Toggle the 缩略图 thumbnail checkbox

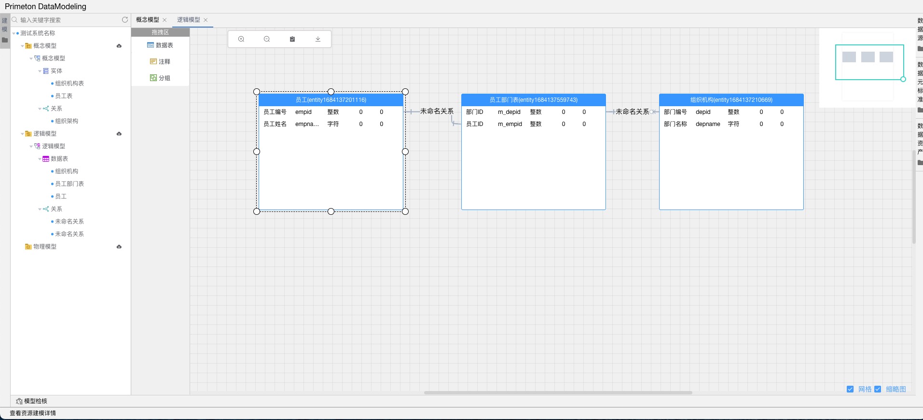(x=878, y=389)
